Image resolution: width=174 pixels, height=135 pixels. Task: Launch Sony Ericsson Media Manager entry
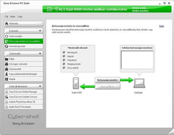pos(24,92)
